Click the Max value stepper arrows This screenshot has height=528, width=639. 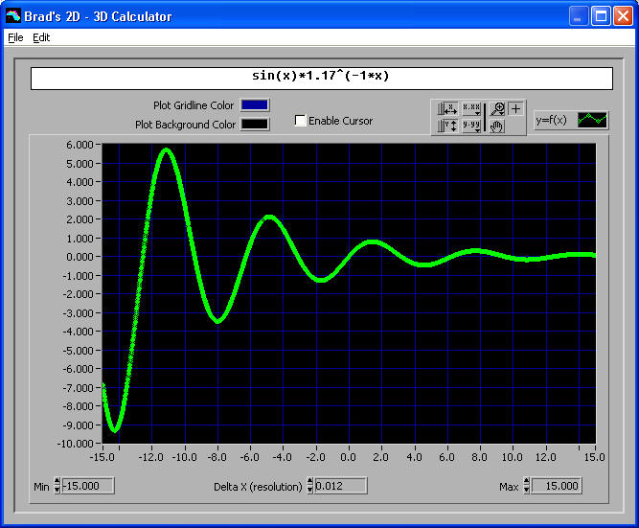pos(527,486)
